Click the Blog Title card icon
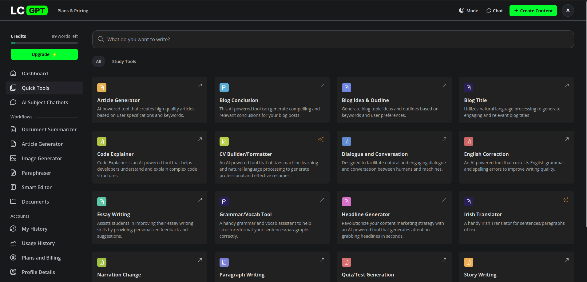The height and width of the screenshot is (282, 587). [x=469, y=88]
